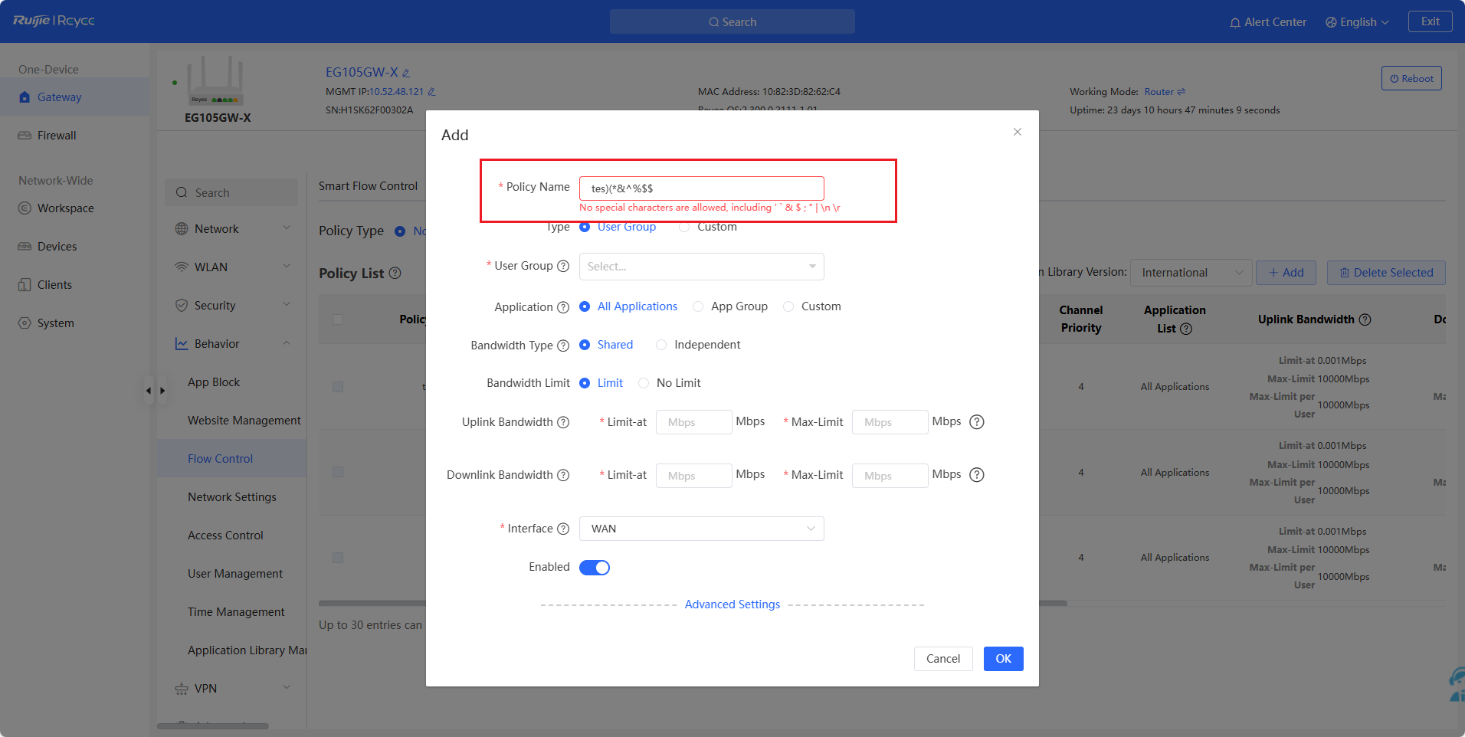Open Flow Control menu item
This screenshot has width=1465, height=737.
pyautogui.click(x=232, y=459)
